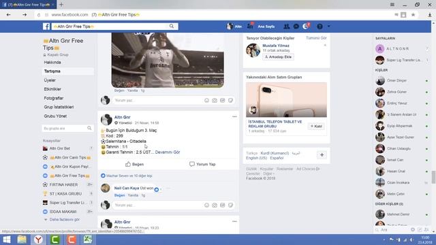This screenshot has width=436, height=245.
Task: Click Yandex browser taskbar icon
Action: coord(38,240)
